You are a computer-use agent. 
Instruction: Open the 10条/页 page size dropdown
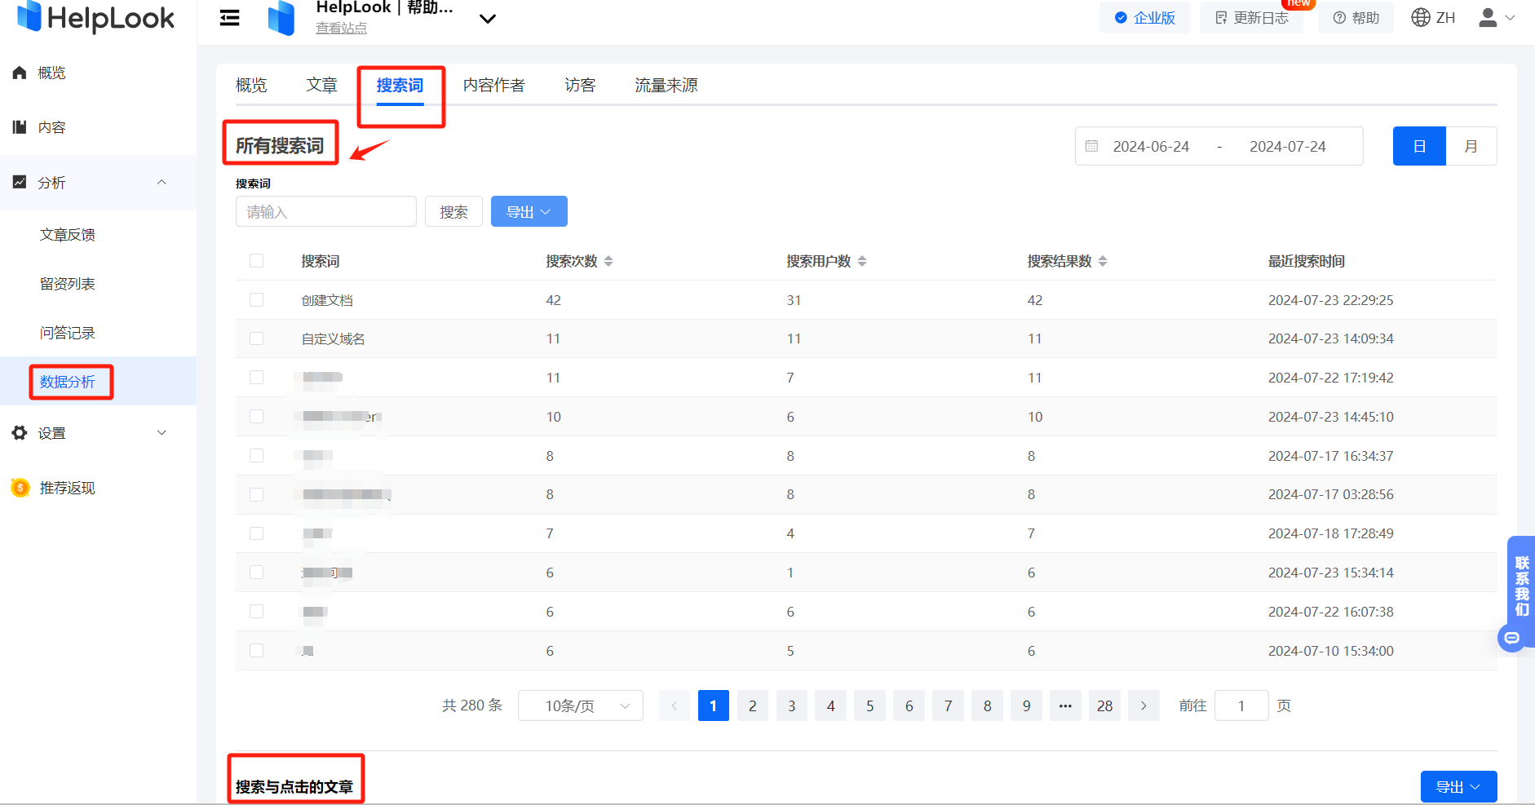point(581,705)
